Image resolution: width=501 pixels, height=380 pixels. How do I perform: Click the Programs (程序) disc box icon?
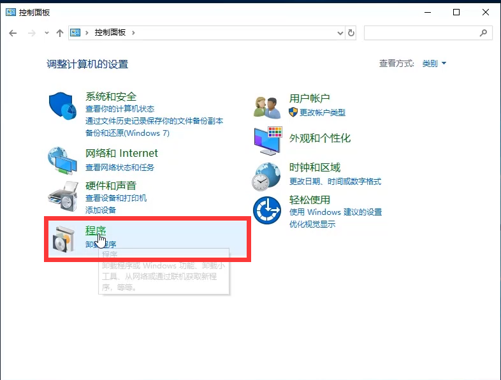point(63,238)
